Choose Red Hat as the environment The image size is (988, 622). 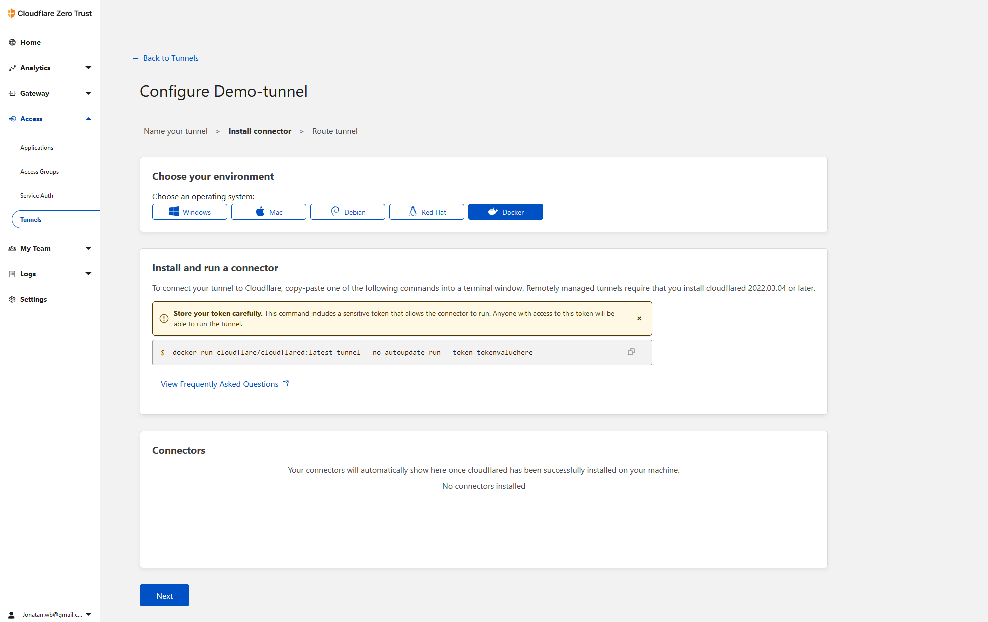(426, 212)
